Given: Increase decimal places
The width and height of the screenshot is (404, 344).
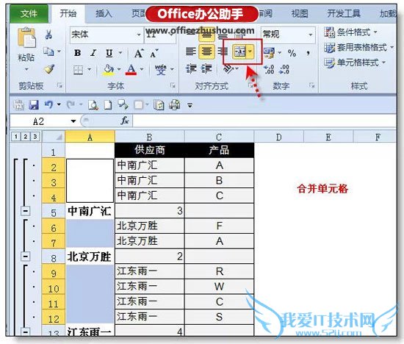Looking at the screenshot, I should click(269, 69).
